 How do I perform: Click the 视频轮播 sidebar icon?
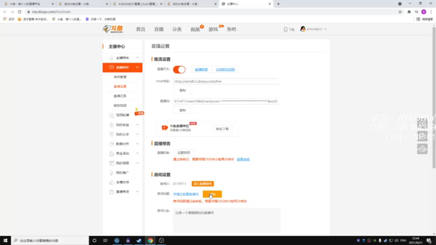[112, 115]
